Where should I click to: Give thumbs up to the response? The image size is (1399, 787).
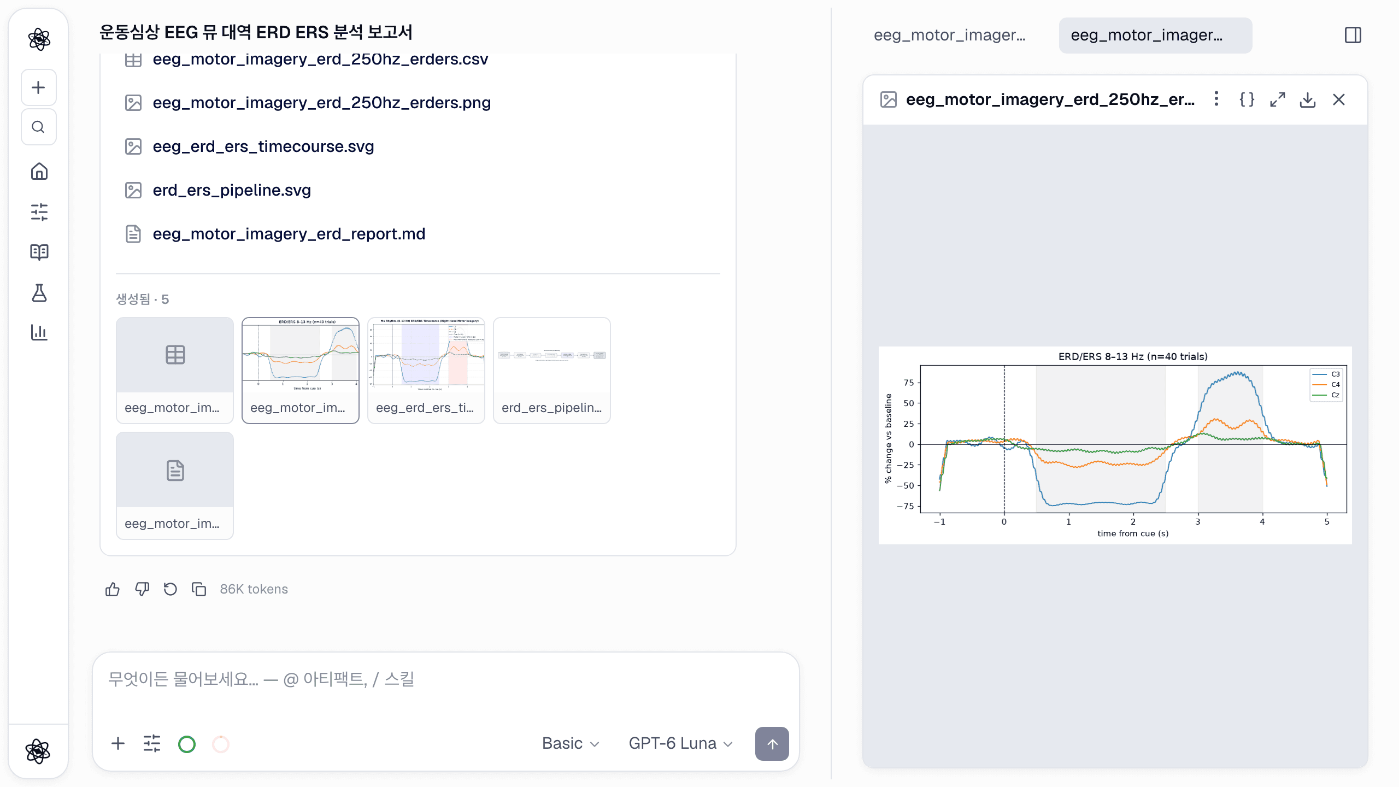tap(113, 589)
